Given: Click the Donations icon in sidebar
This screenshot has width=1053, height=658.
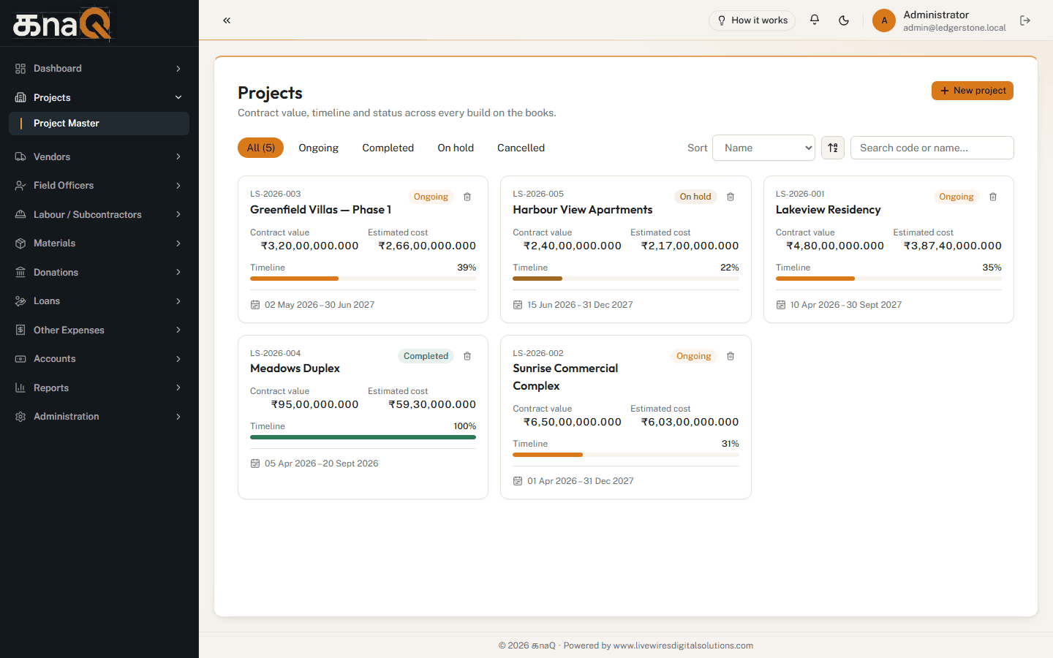Looking at the screenshot, I should [20, 272].
